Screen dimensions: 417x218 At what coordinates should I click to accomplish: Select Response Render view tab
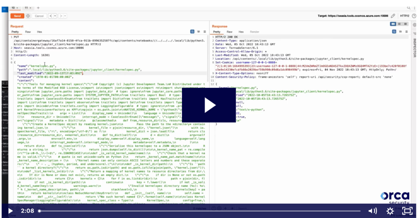[x=254, y=32]
